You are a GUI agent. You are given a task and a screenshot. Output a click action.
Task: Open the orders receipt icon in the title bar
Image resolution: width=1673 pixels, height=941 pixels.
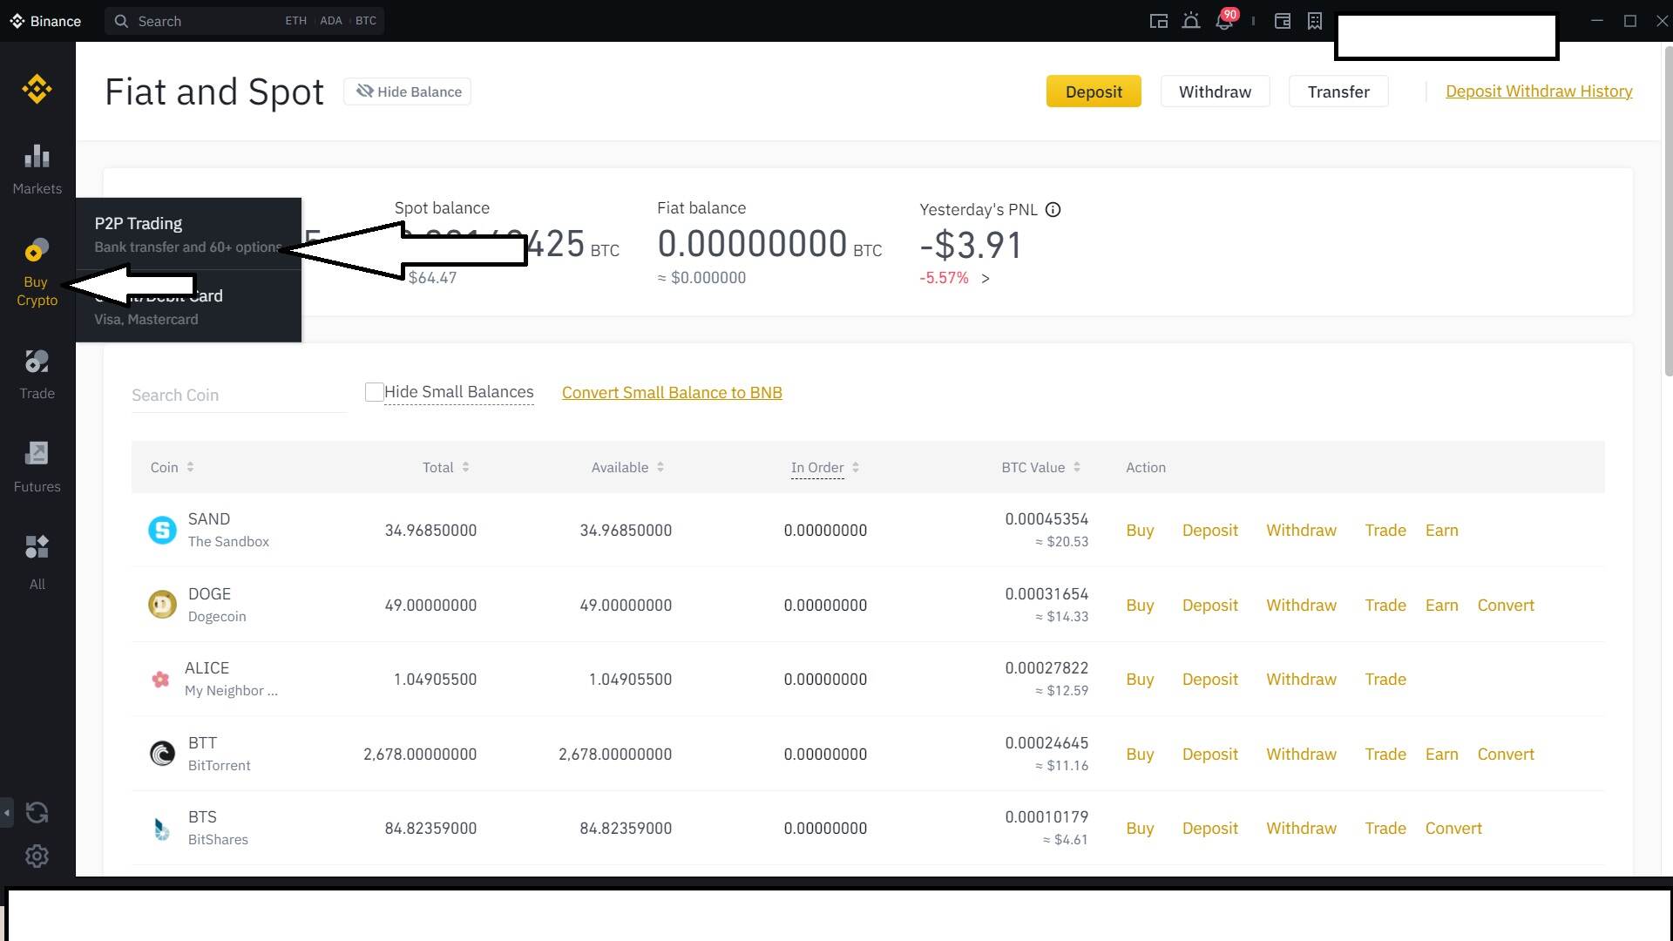coord(1315,21)
